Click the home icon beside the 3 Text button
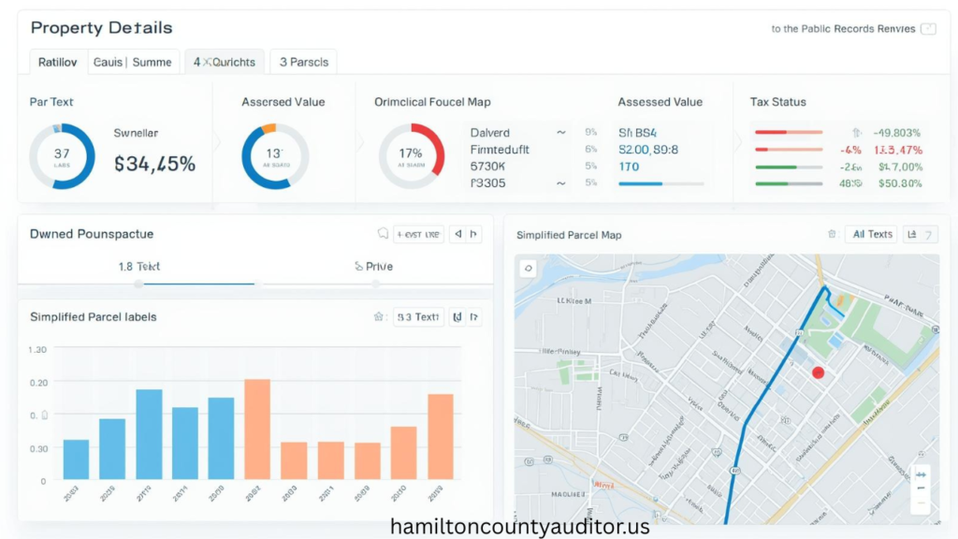The width and height of the screenshot is (958, 539). [x=380, y=316]
